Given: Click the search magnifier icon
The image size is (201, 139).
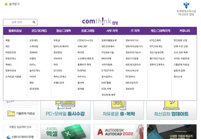Looking at the screenshot, I should point(34,22).
